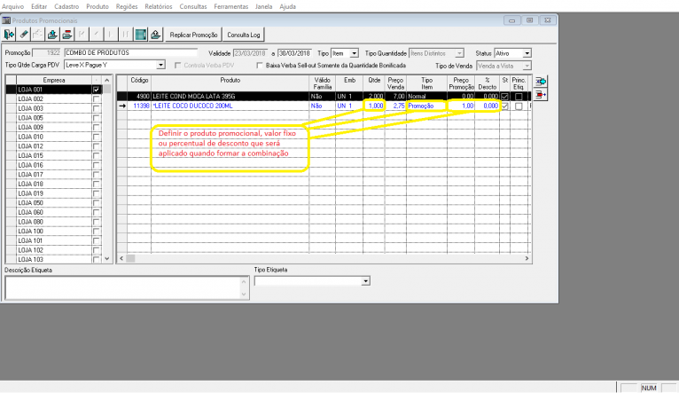Select LOJA 019 in the Empresa list

click(54, 193)
